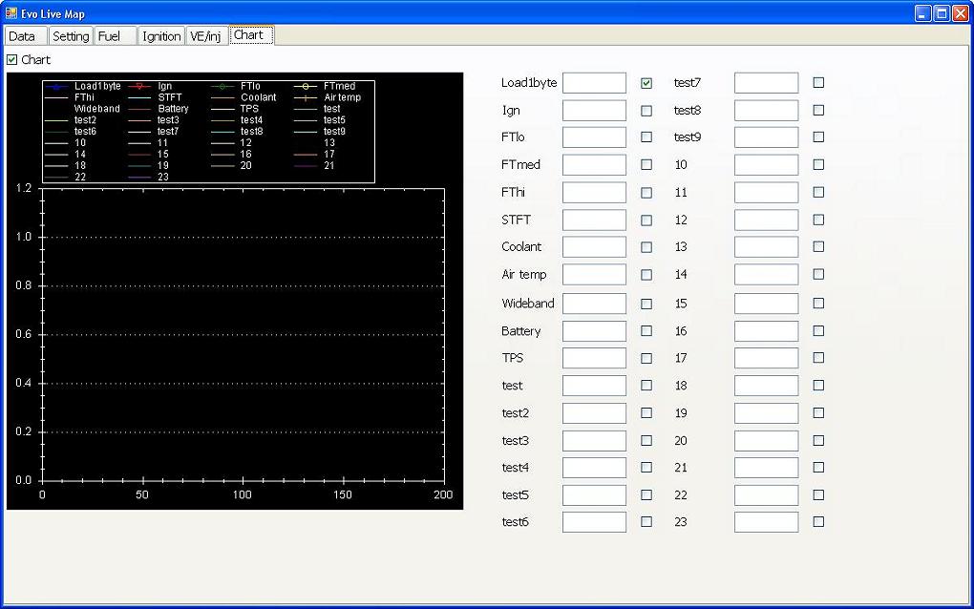
Task: Focus the Battery value field
Action: 595,331
